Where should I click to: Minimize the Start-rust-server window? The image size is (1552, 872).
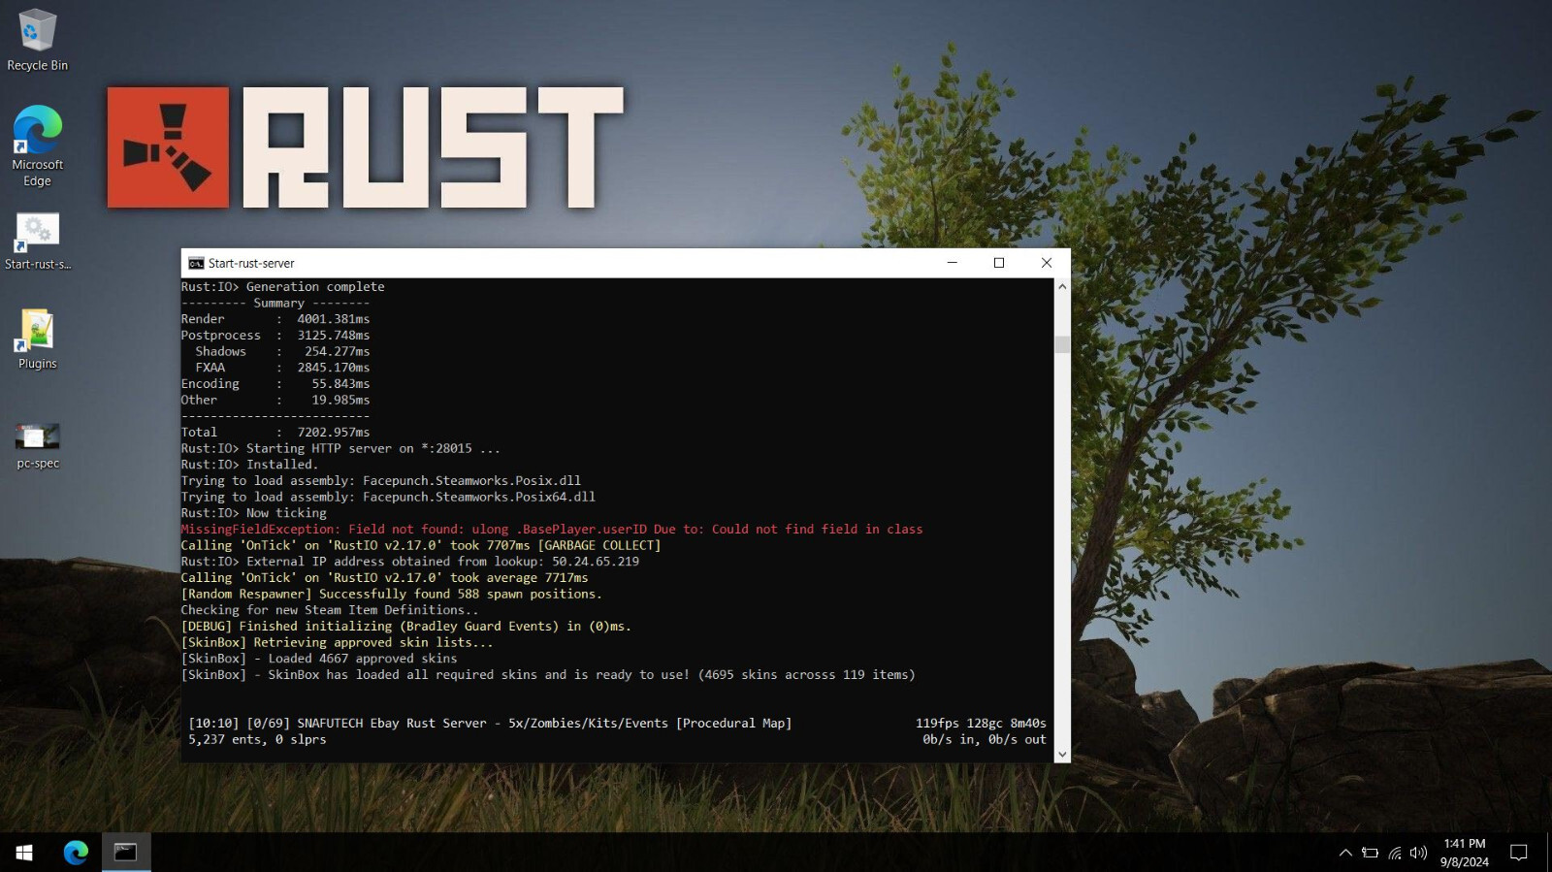952,263
